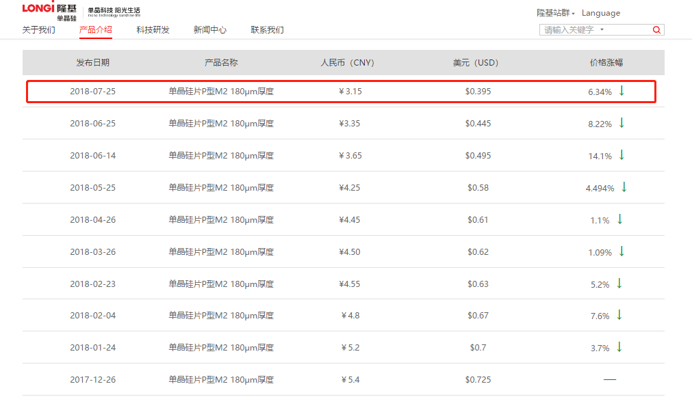Viewport: 692px width, 397px height.
Task: Select the 关于我们 menu item
Action: (38, 30)
